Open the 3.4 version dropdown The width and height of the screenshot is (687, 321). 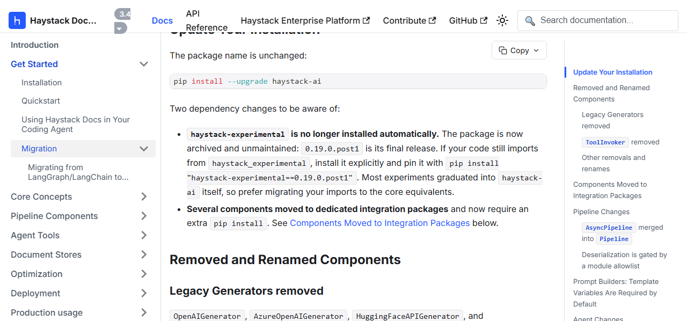122,21
